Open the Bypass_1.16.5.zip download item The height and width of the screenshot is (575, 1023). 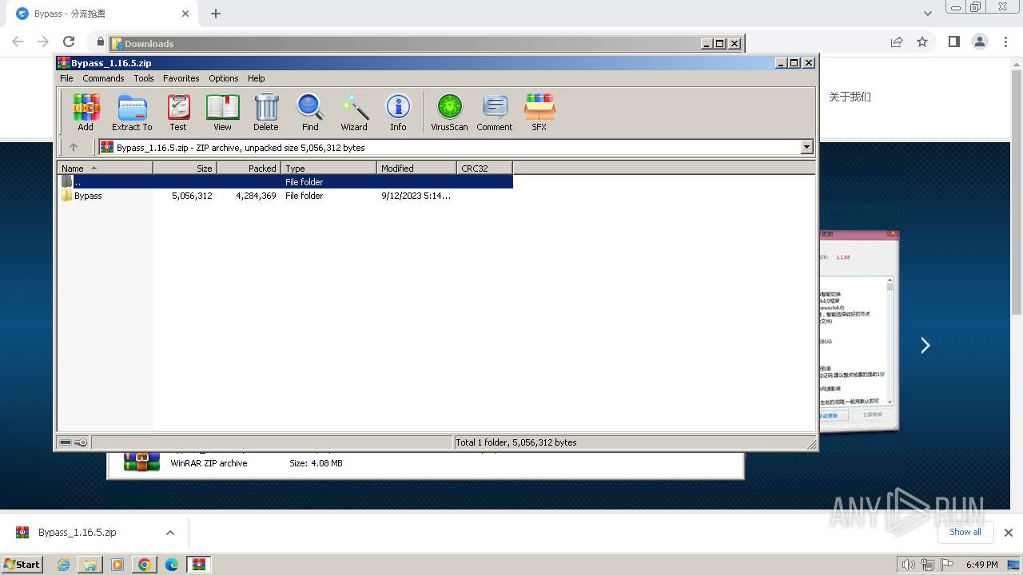78,533
